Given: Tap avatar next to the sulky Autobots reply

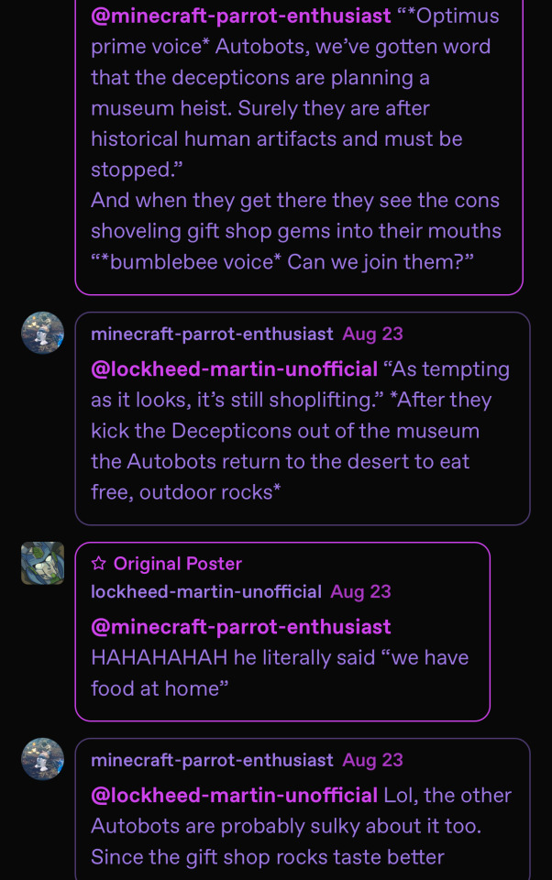Looking at the screenshot, I should coord(42,759).
